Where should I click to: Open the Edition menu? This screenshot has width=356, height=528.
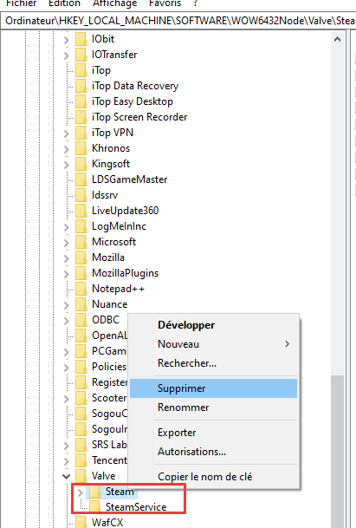coord(64,3)
